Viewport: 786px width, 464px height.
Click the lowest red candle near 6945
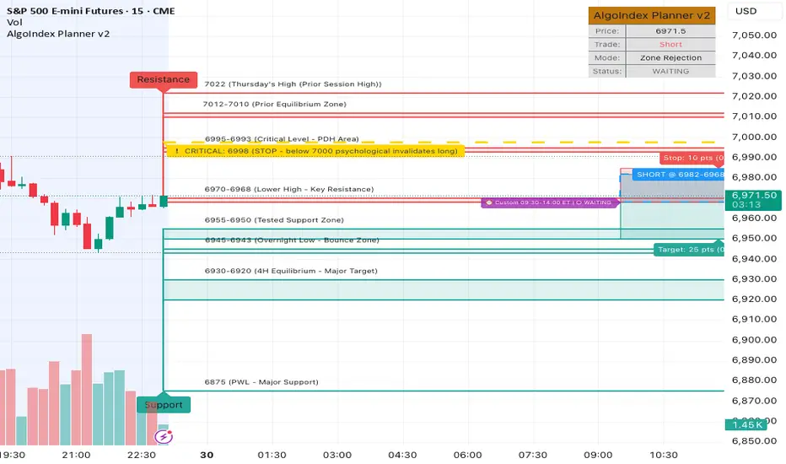87,236
